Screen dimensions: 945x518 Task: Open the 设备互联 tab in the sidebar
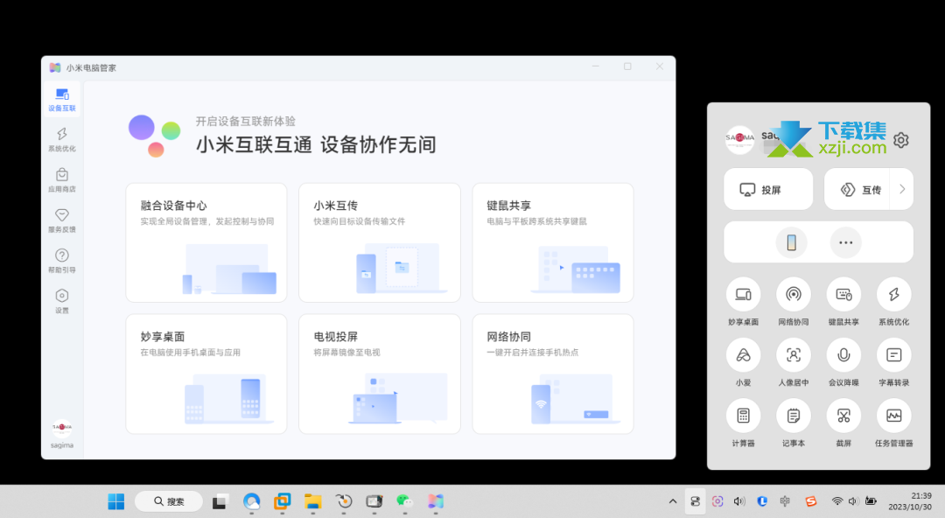point(62,100)
